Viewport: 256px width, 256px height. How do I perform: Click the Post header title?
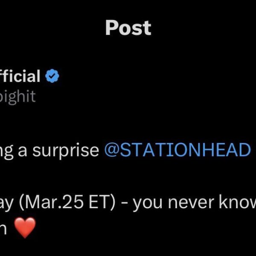click(x=128, y=28)
